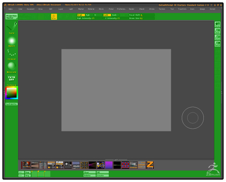Screen dimensions: 226x182
Task: Click the Mrg layer button
Action: point(28,175)
